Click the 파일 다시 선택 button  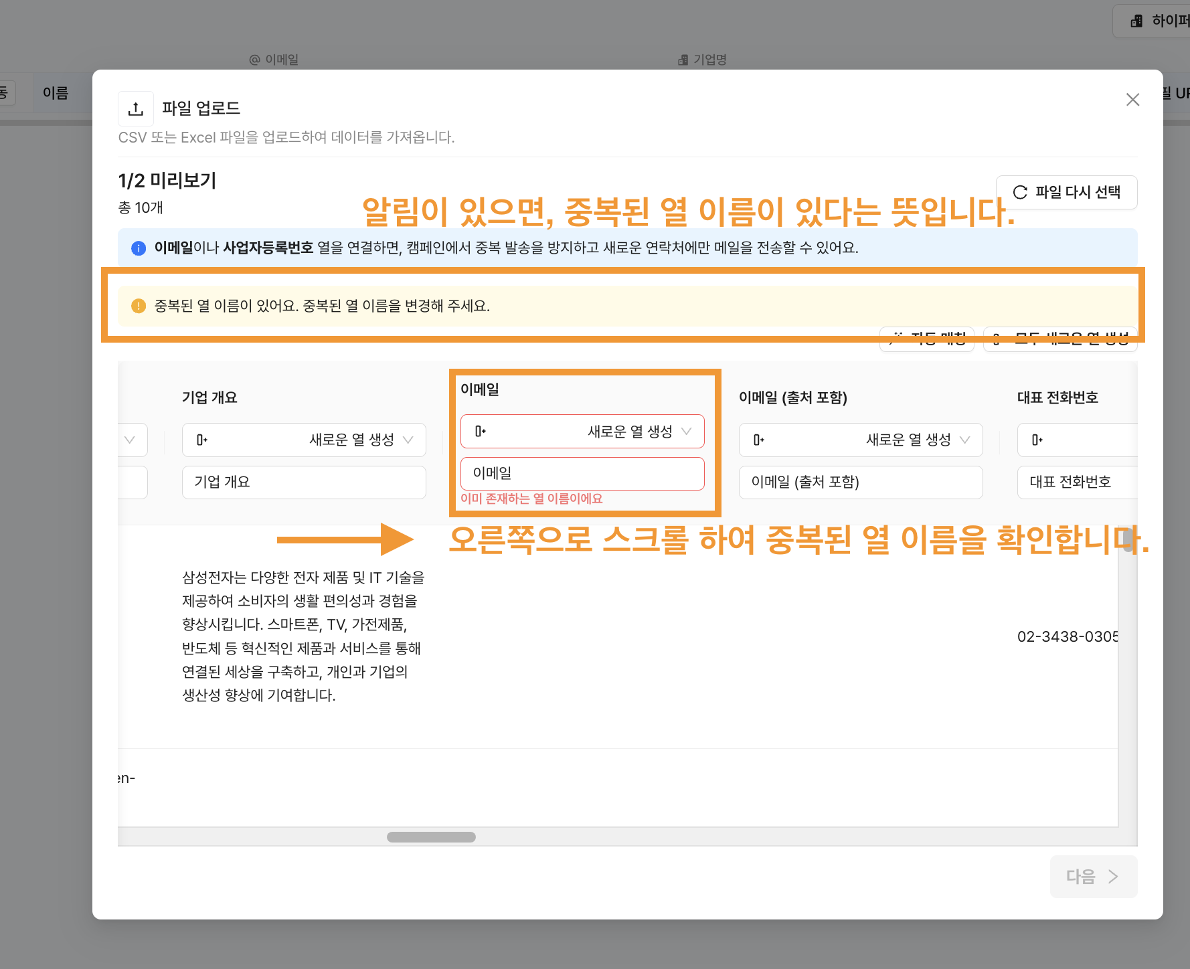(1066, 193)
